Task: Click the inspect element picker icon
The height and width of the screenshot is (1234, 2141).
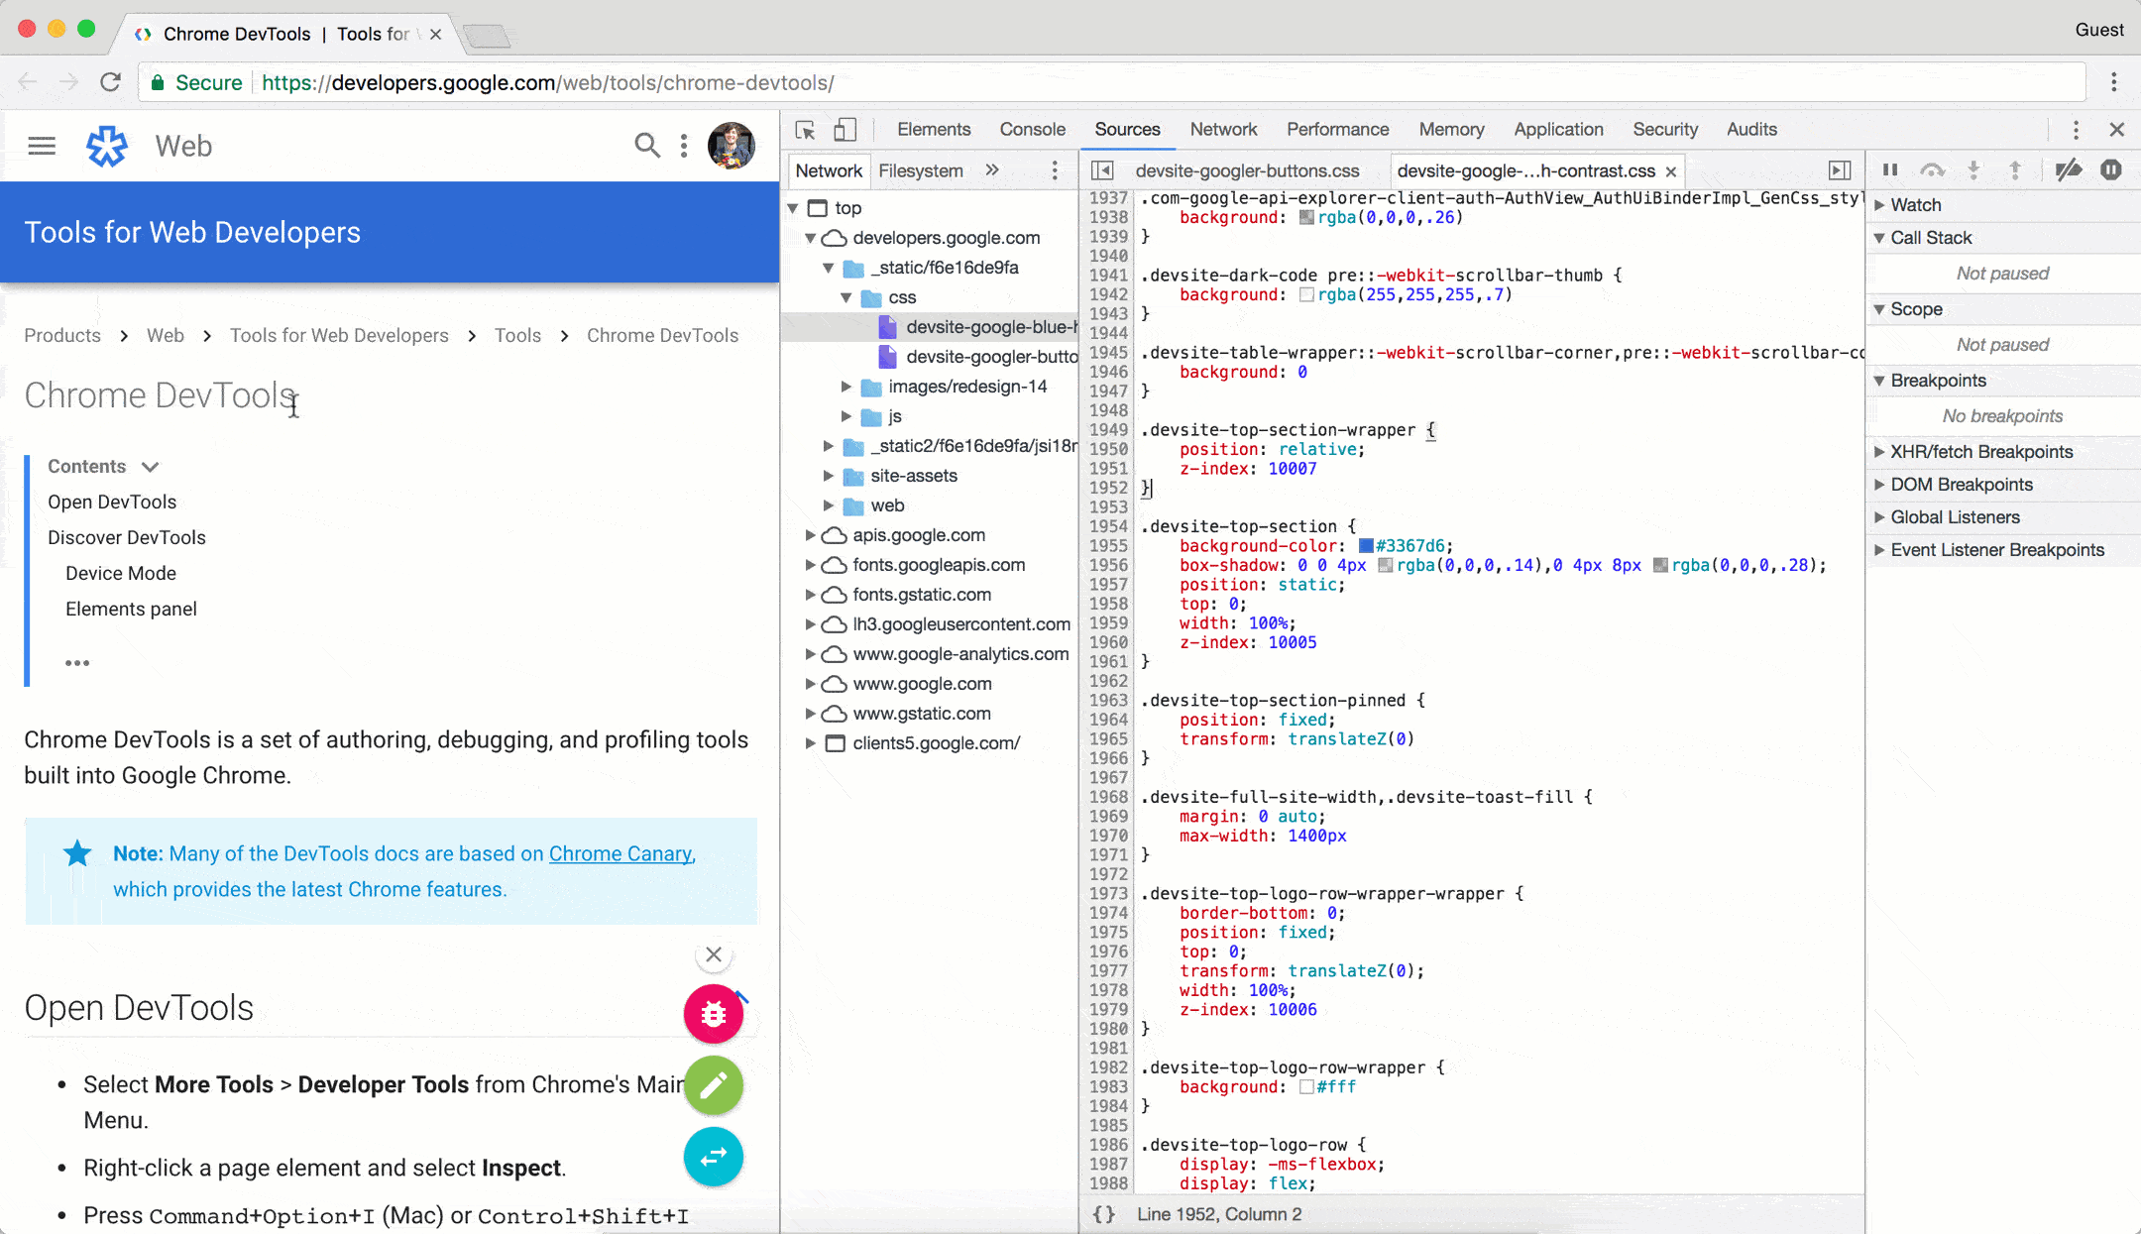Action: pos(806,130)
